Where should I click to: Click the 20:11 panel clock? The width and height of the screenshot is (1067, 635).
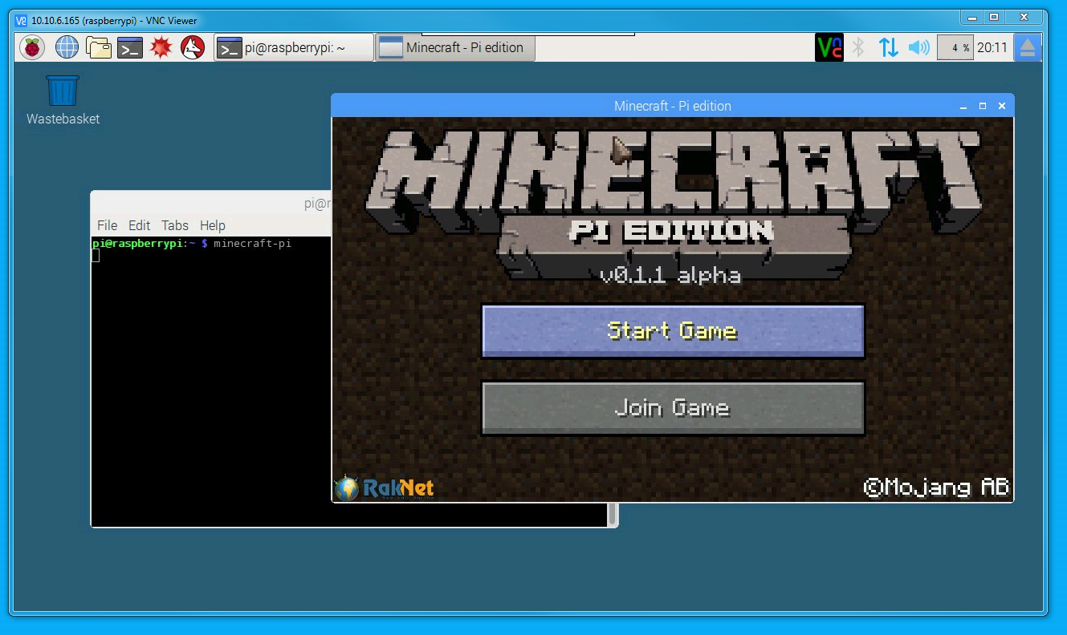coord(992,48)
